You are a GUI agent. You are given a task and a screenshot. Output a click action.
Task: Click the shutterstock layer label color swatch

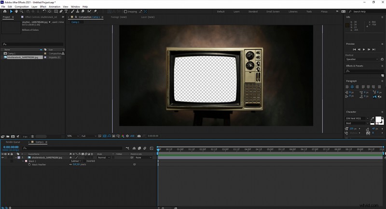coord(19,157)
